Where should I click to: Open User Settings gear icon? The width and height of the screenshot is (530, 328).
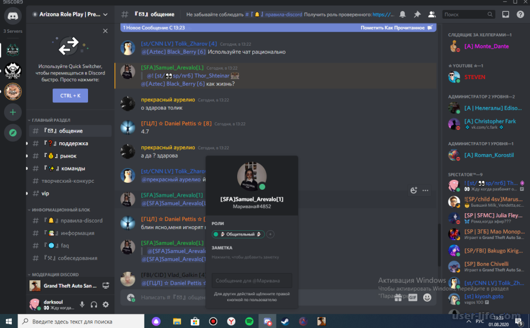(x=106, y=305)
